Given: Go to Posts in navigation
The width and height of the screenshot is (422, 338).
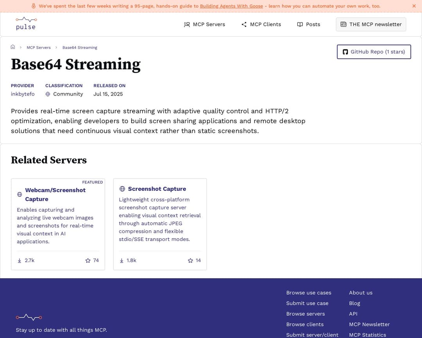Looking at the screenshot, I should [308, 24].
